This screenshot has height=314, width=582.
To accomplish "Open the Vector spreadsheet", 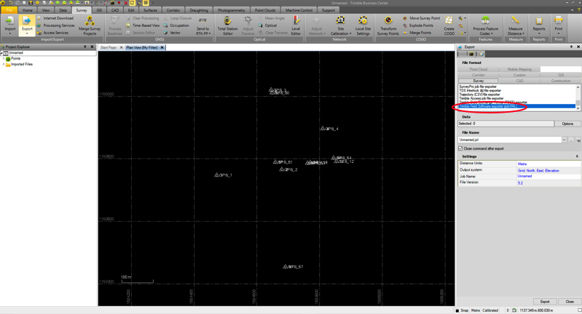I will point(172,33).
